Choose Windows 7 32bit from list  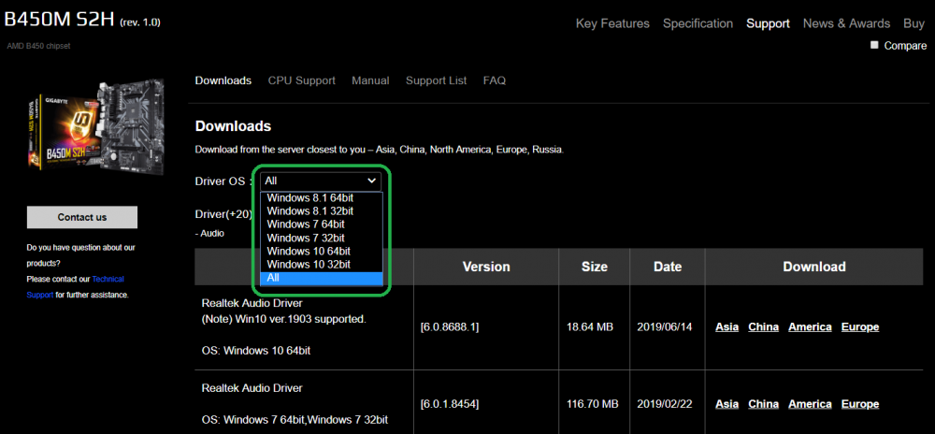click(x=322, y=238)
